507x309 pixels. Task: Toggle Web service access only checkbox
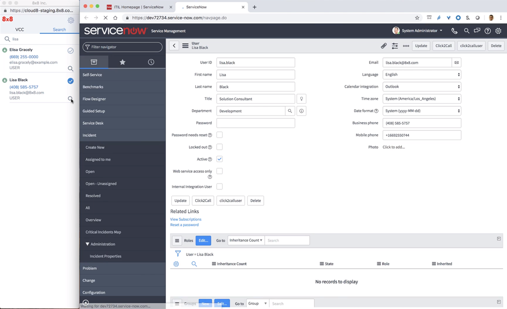pyautogui.click(x=220, y=171)
